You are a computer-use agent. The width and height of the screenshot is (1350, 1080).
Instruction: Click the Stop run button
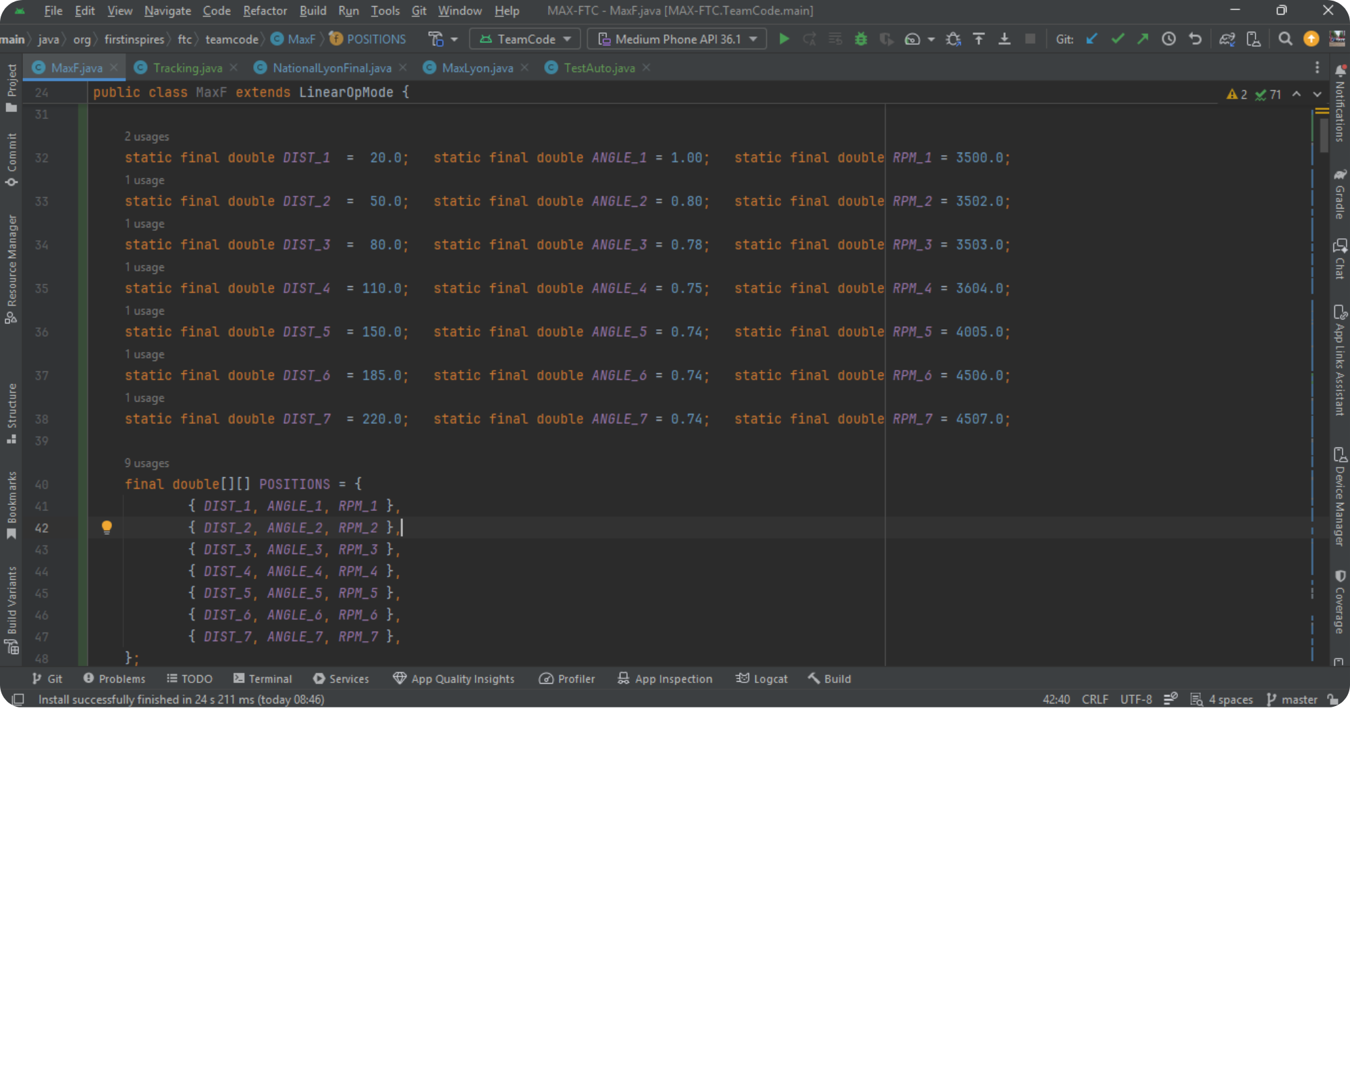[x=1030, y=39]
